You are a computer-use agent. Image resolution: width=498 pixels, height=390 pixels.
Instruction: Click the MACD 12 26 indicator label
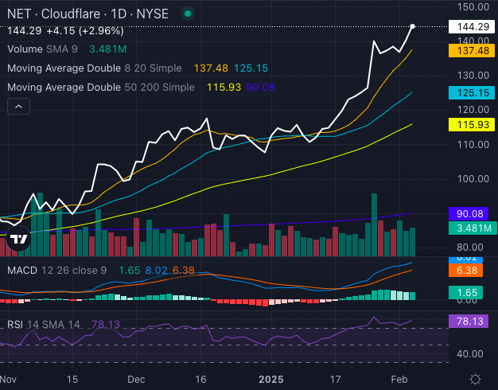coord(56,270)
